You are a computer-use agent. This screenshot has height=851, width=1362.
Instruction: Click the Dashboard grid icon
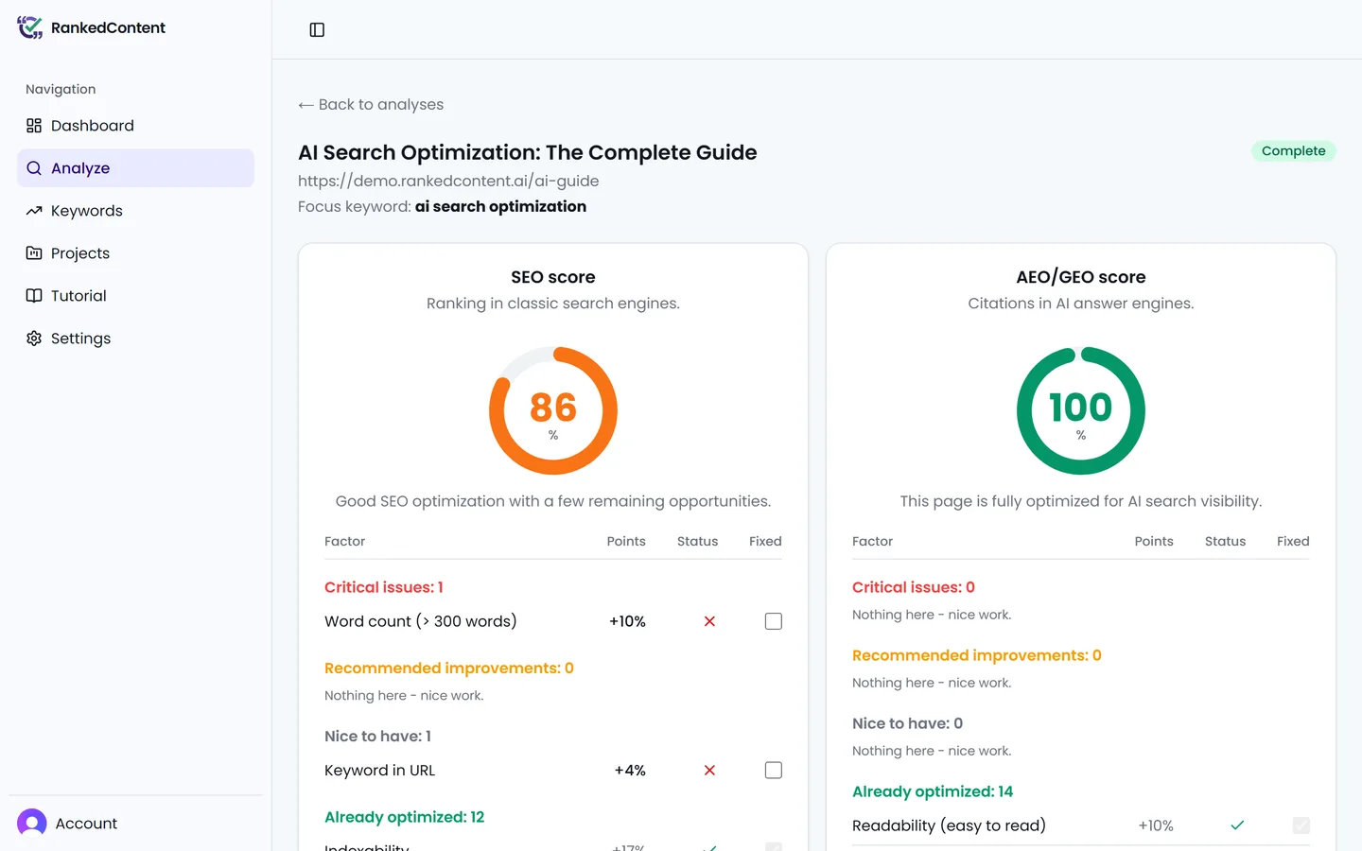[x=34, y=126]
